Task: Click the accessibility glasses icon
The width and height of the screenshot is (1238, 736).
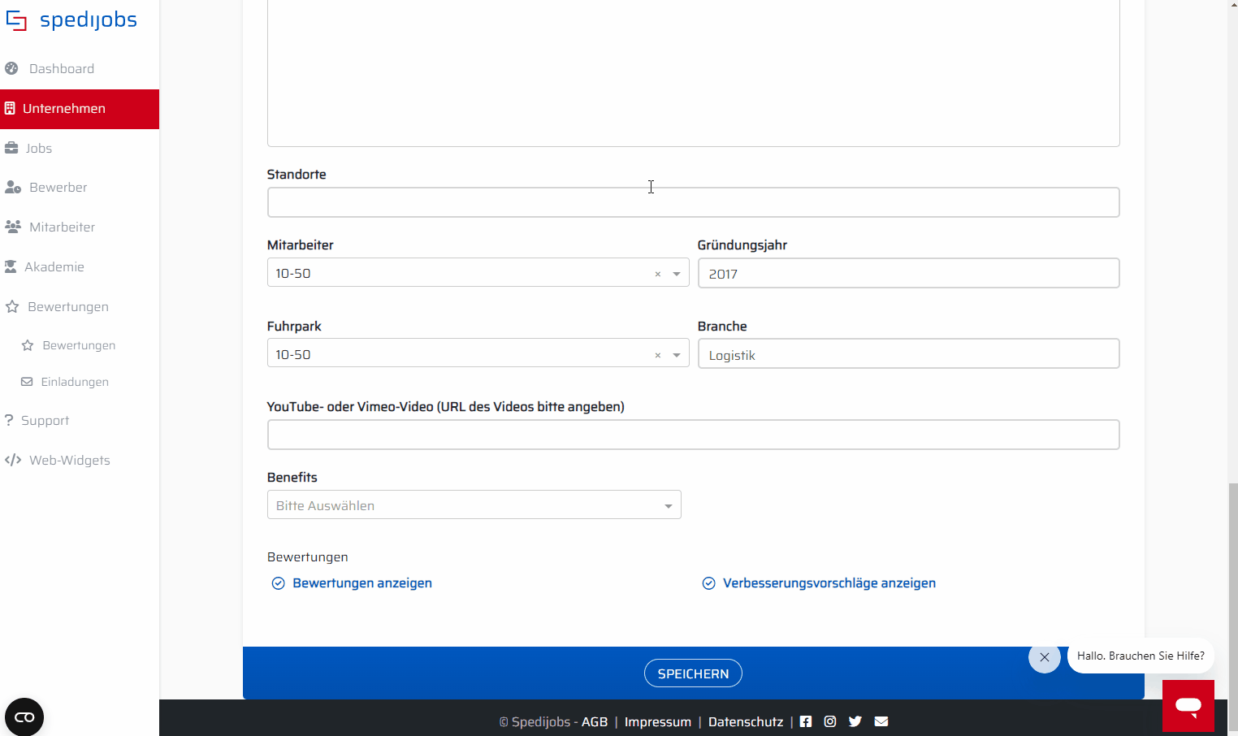Action: tap(24, 717)
